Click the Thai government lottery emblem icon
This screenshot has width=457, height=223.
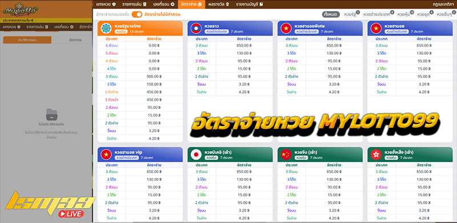click(x=106, y=29)
